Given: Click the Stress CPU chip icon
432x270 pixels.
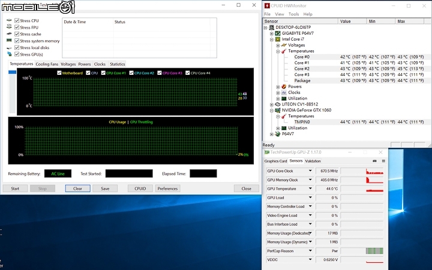Looking at the screenshot, I should [9, 20].
